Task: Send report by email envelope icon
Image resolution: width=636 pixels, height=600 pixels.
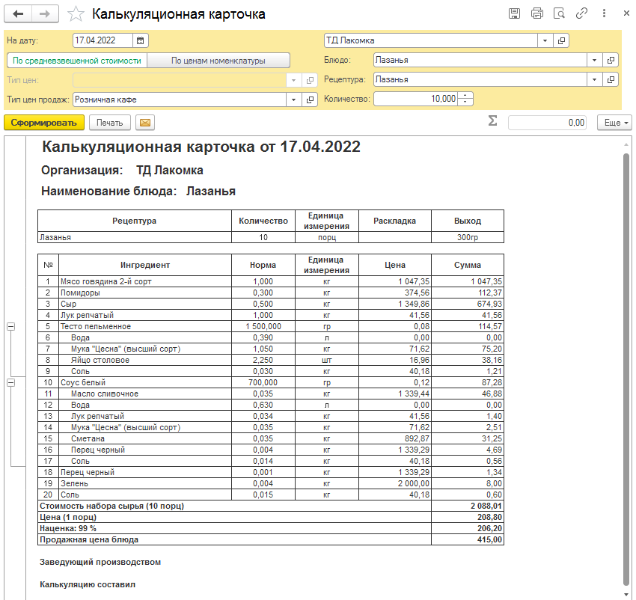Action: [145, 123]
